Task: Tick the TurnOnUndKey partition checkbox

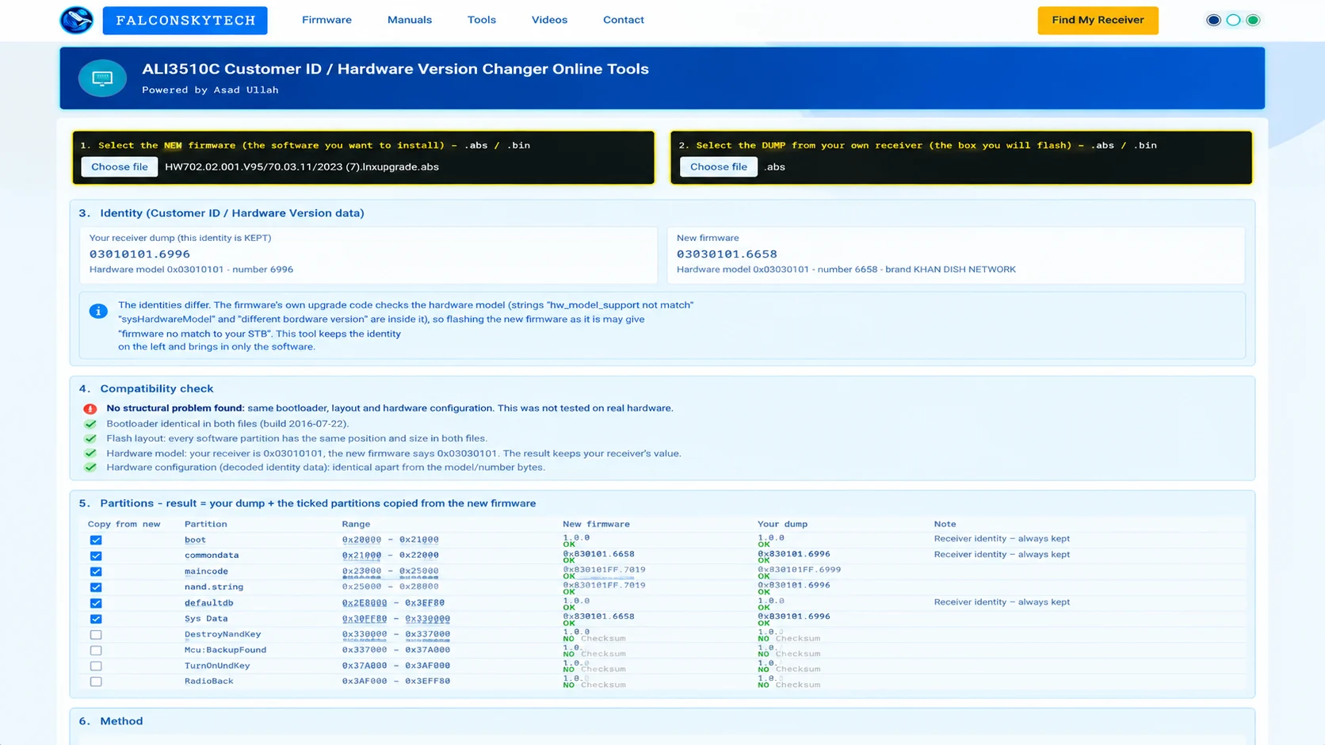Action: pos(96,666)
